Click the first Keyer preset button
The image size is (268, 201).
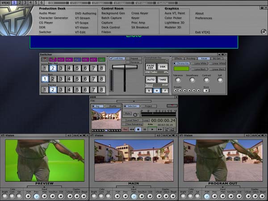176,91
